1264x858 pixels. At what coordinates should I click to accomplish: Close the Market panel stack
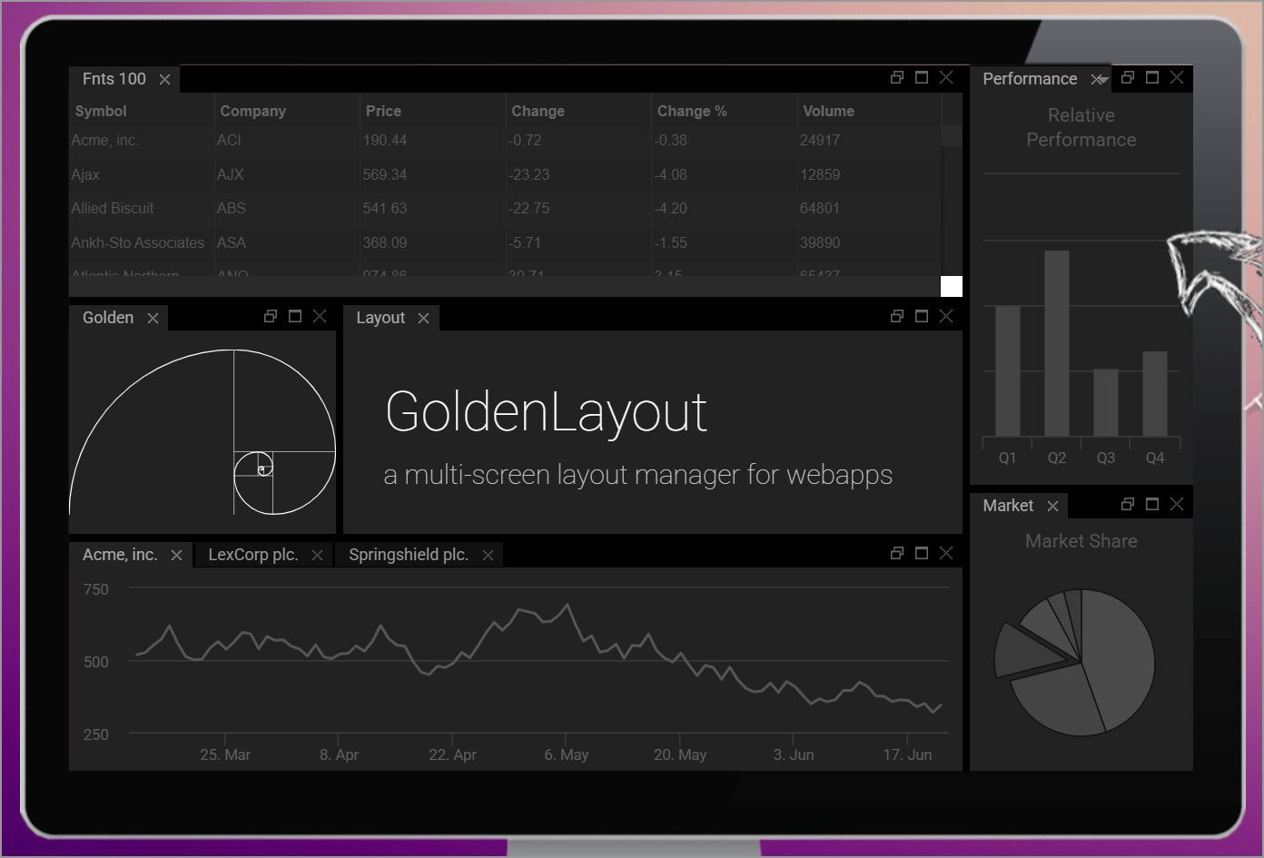pyautogui.click(x=1177, y=504)
